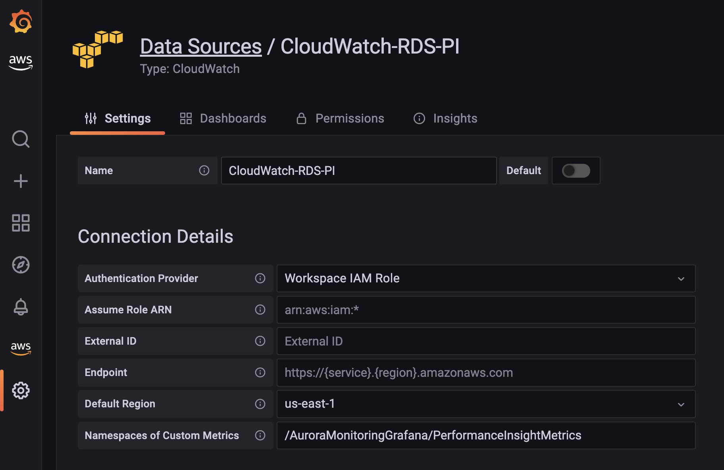Enable the Default data source toggle
Screen dimensions: 724x470
coord(576,171)
